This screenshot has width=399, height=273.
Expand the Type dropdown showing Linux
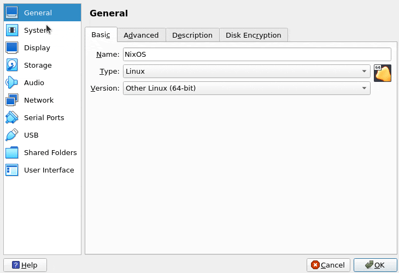click(247, 72)
